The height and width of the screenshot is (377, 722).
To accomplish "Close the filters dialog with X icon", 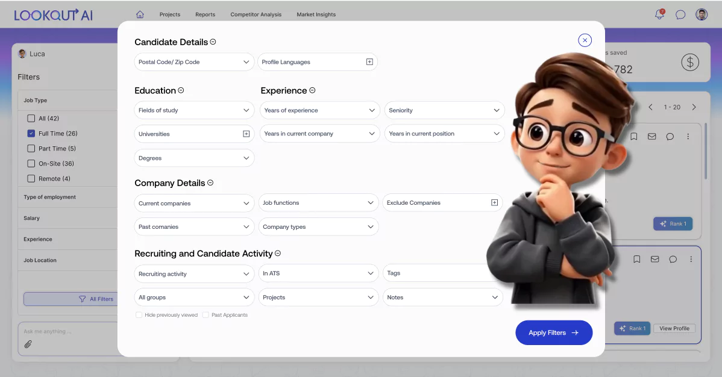I will (x=585, y=40).
